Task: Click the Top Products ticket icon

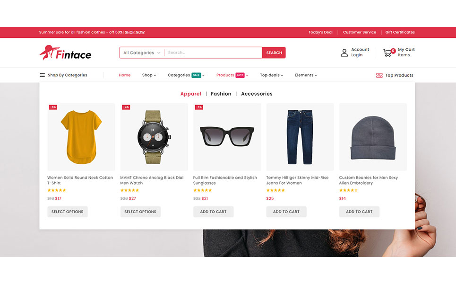Action: 379,75
